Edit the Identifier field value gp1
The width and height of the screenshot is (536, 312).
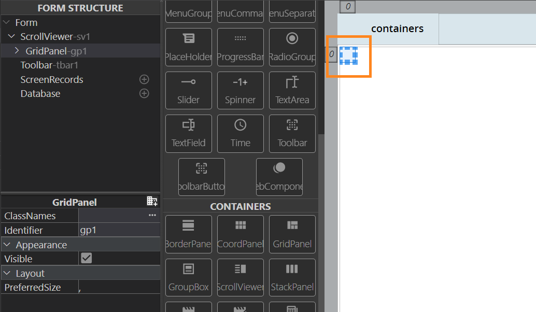(118, 230)
